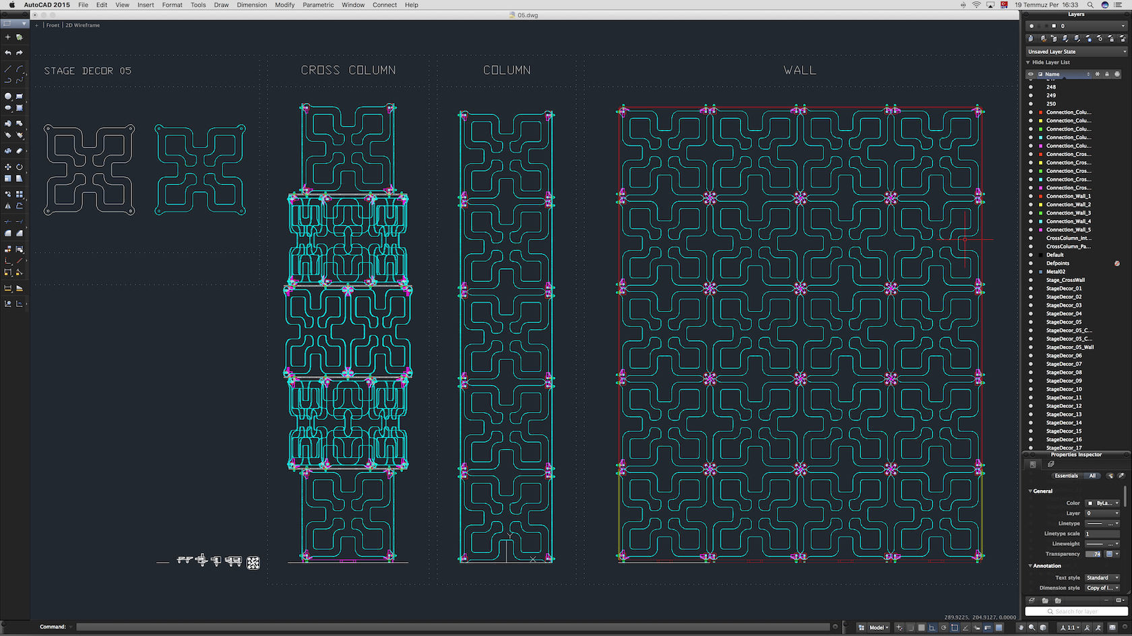Select the Hatch tool
Image resolution: width=1132 pixels, height=636 pixels.
click(x=20, y=108)
